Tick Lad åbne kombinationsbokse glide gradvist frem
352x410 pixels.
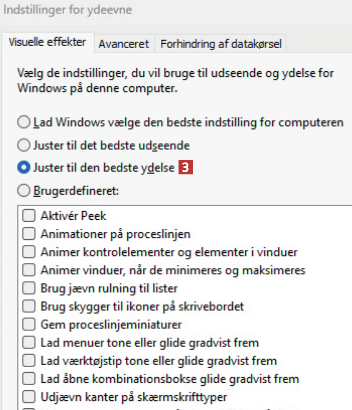click(28, 379)
